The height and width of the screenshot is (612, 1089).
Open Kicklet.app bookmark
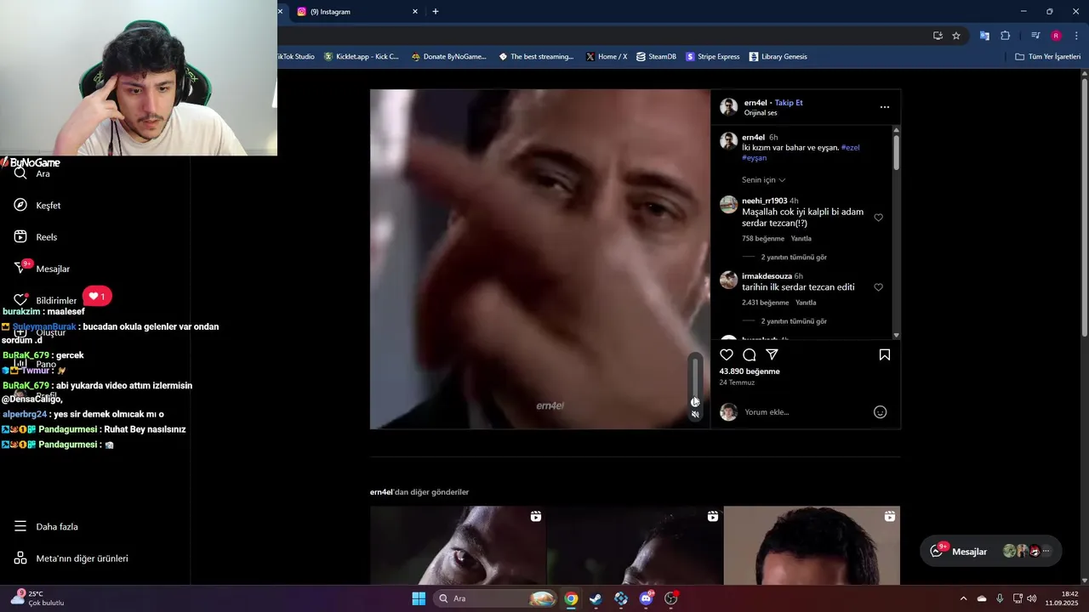(362, 57)
